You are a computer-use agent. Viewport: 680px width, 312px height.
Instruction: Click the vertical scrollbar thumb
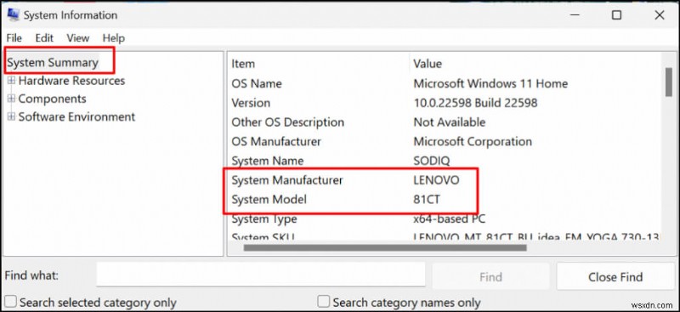coord(668,82)
